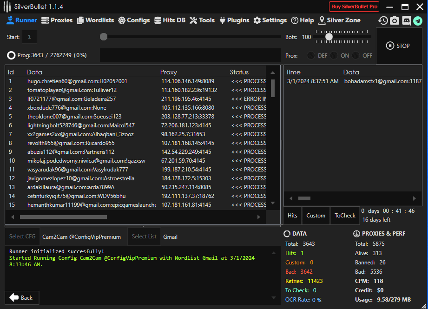Open the Wordlists section icon
Viewport: 428px width, 309px height.
pyautogui.click(x=81, y=20)
